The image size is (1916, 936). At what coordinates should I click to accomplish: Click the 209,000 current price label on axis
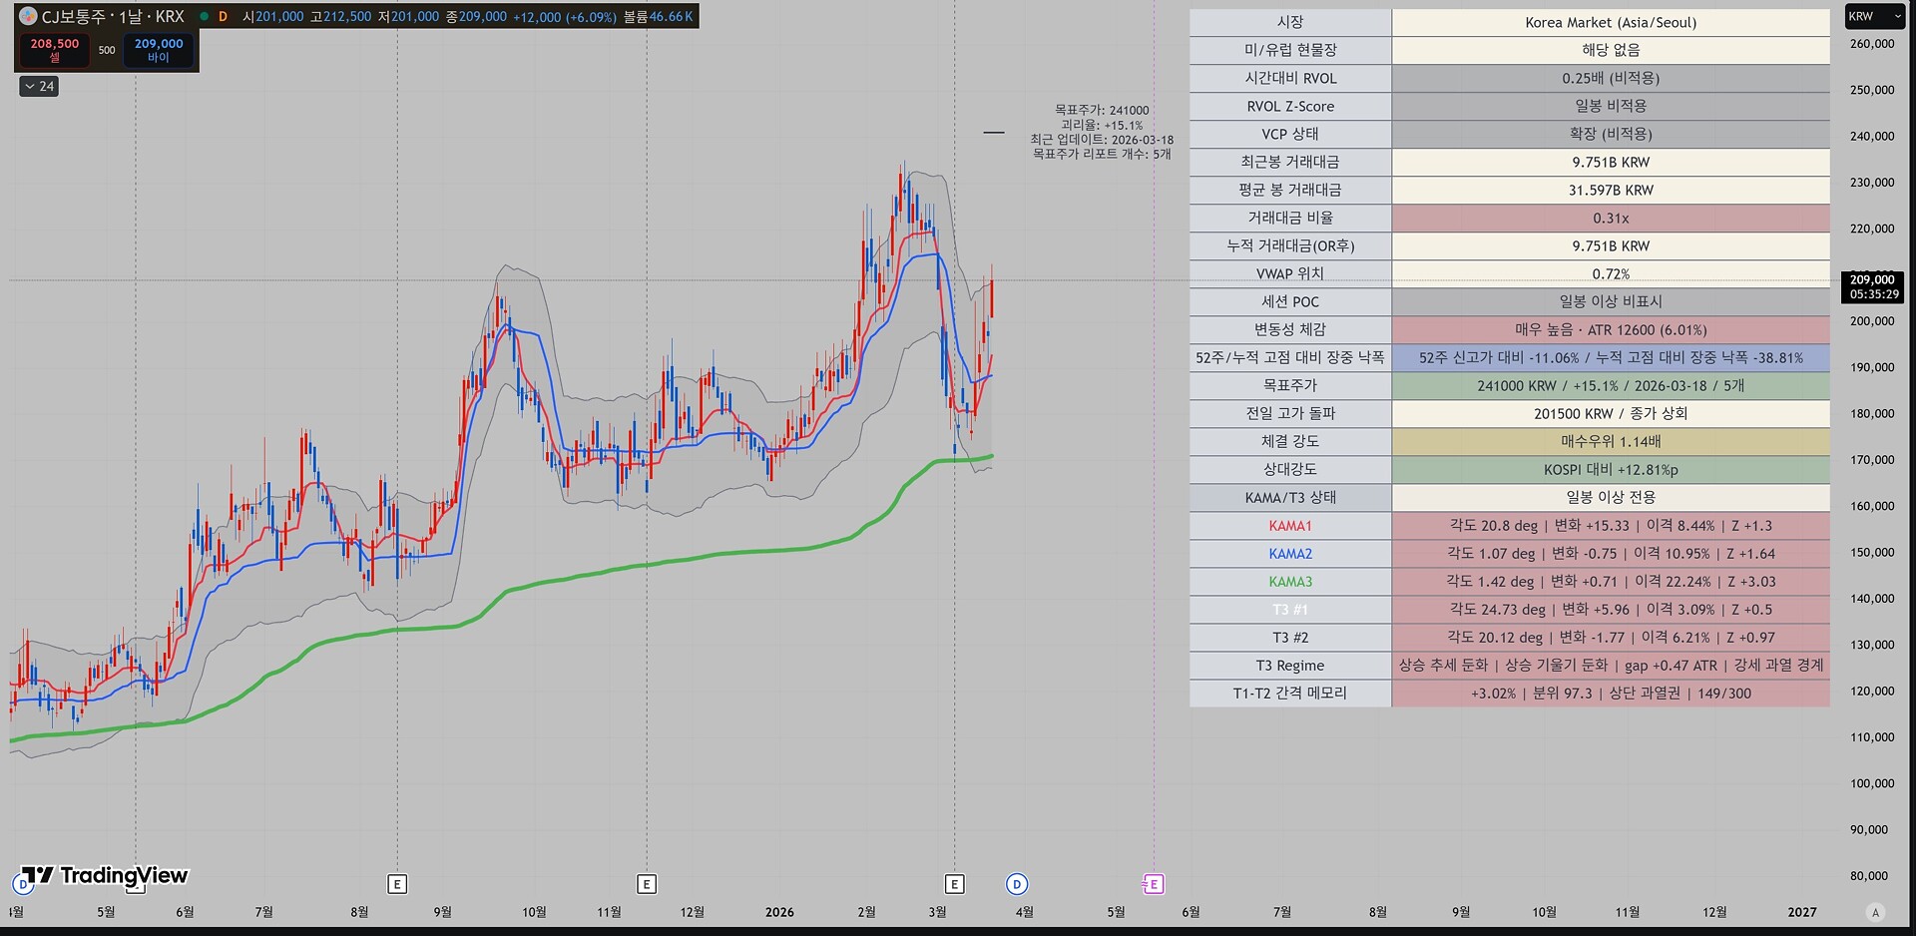click(1873, 286)
